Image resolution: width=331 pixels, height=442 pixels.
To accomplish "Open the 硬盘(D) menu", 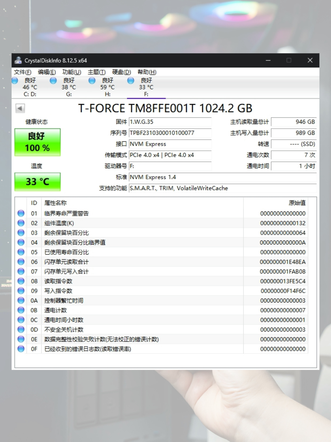I will (121, 72).
